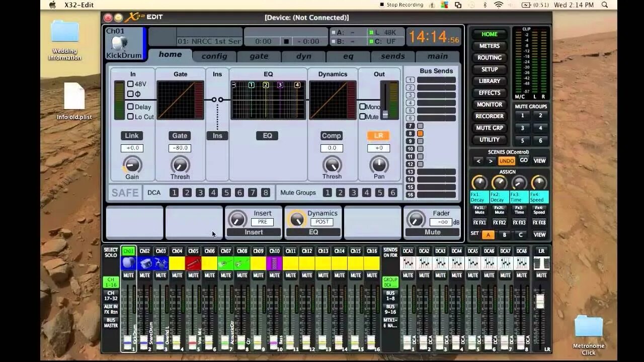This screenshot has height=362, width=644.
Task: Click the purple microphone icon on Ch10
Action: (x=274, y=262)
